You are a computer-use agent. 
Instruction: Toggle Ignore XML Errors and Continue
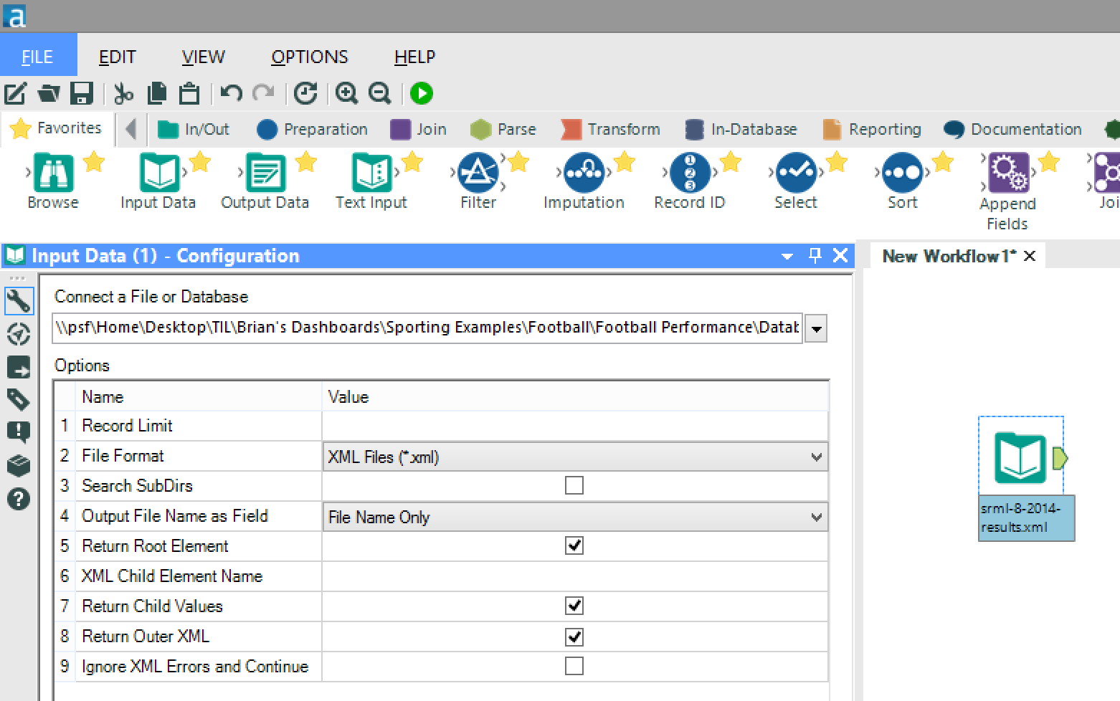point(574,667)
